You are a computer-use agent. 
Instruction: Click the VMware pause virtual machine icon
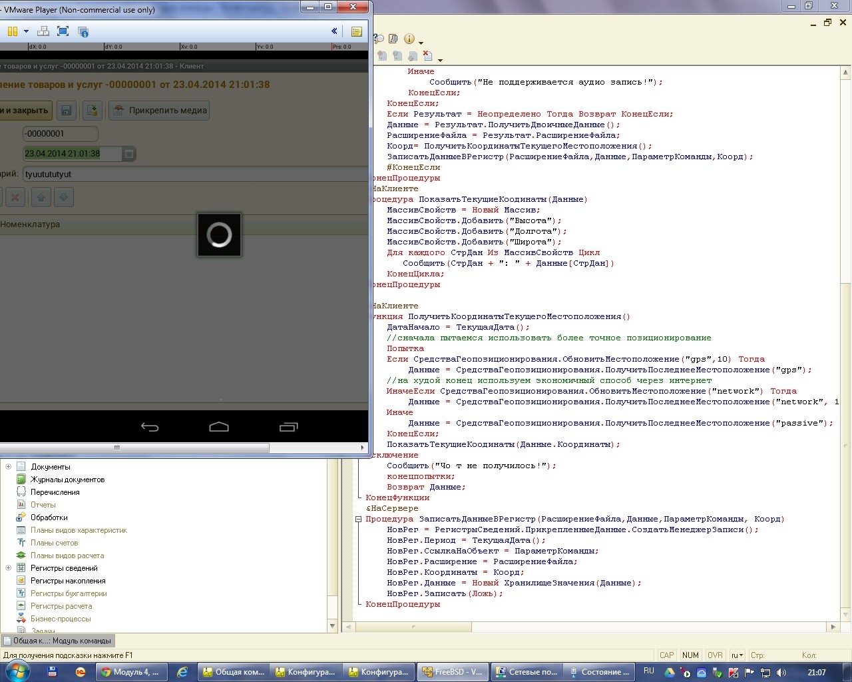coord(12,31)
